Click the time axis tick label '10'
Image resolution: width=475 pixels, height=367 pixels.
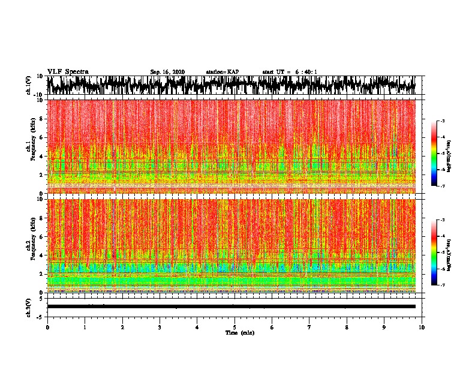click(422, 327)
